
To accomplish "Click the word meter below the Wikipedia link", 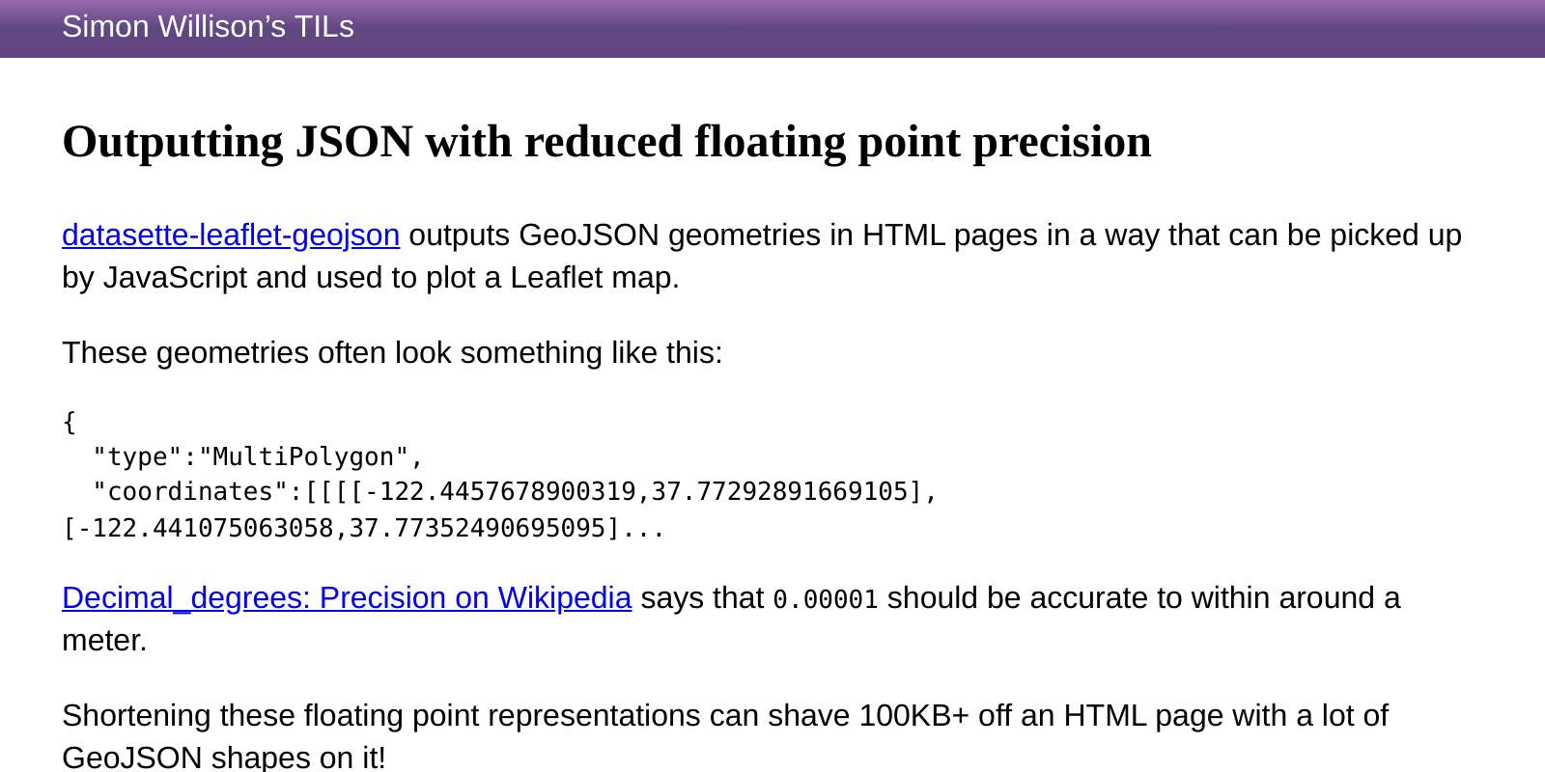I will tap(101, 640).
